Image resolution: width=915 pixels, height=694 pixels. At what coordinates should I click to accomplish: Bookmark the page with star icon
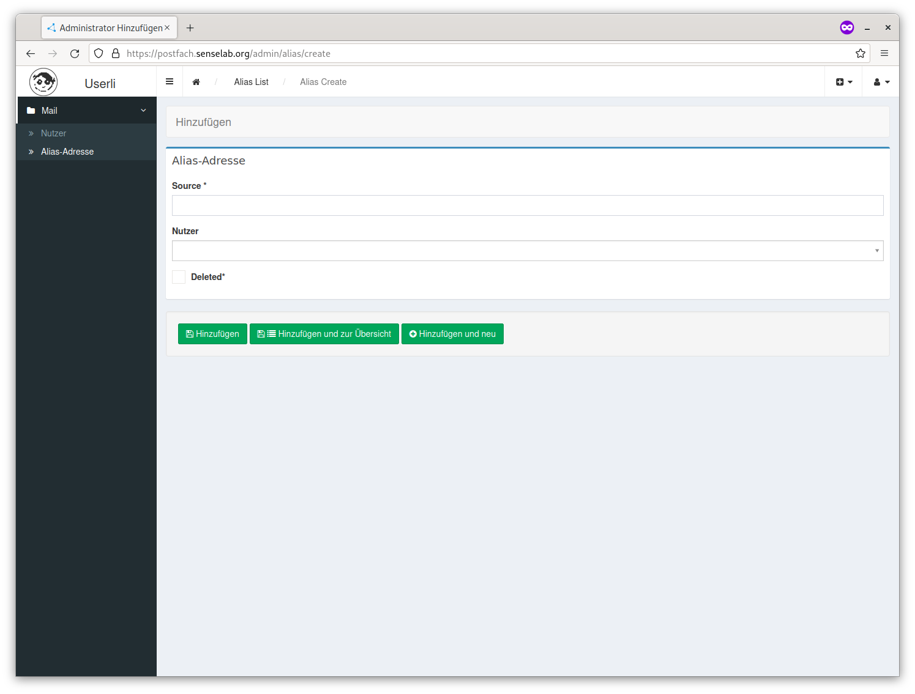coord(861,53)
